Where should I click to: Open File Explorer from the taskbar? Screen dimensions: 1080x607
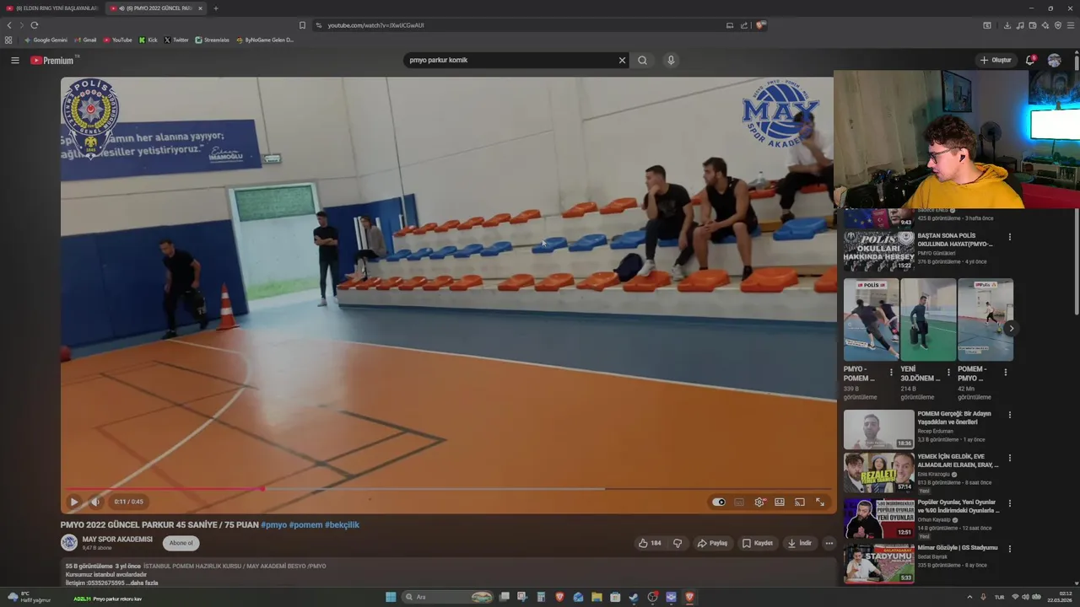(597, 597)
